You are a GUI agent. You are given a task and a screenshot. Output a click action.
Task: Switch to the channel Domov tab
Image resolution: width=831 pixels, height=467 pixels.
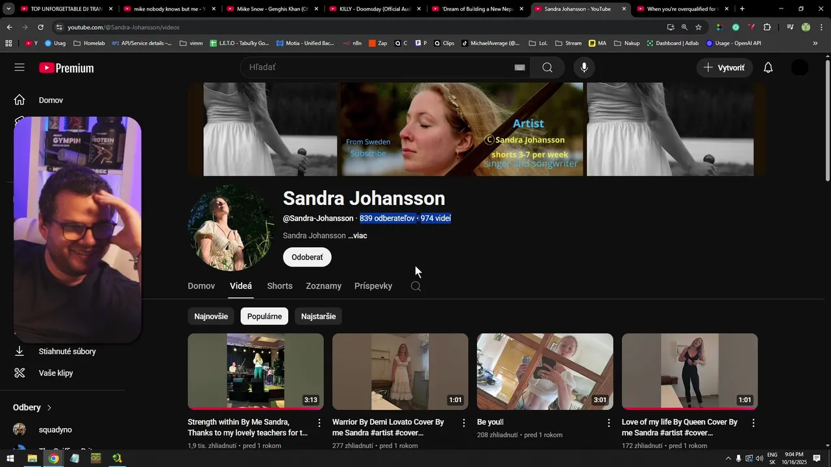tap(201, 286)
